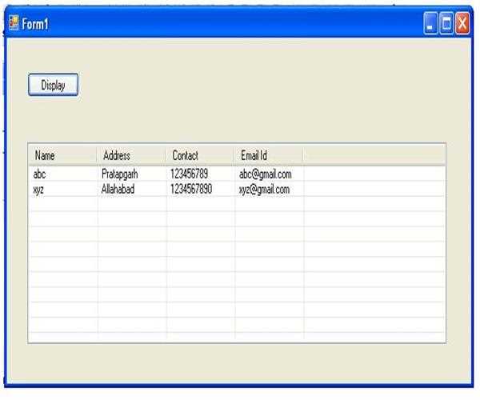480x400 pixels.
Task: Click the Form1 title bar text
Action: 35,24
